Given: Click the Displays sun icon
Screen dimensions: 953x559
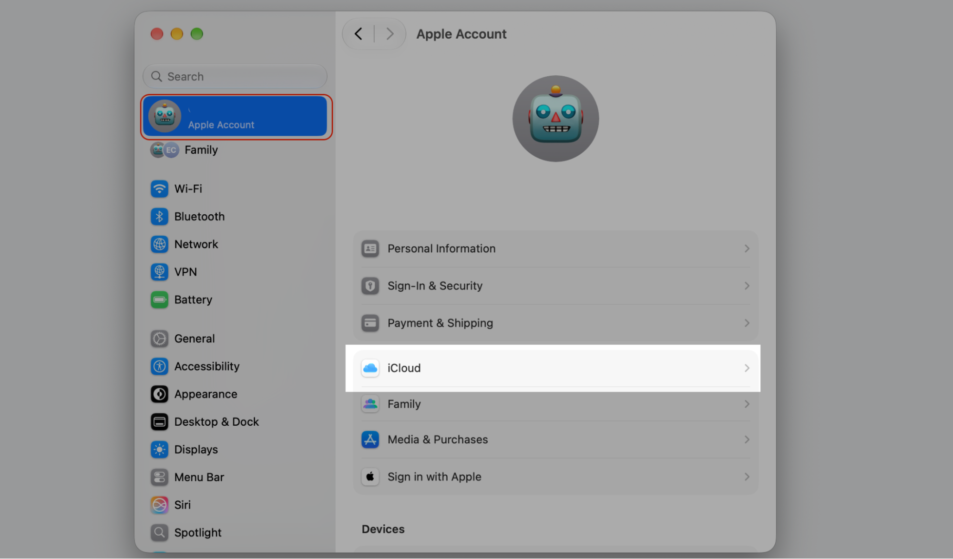Looking at the screenshot, I should click(159, 449).
